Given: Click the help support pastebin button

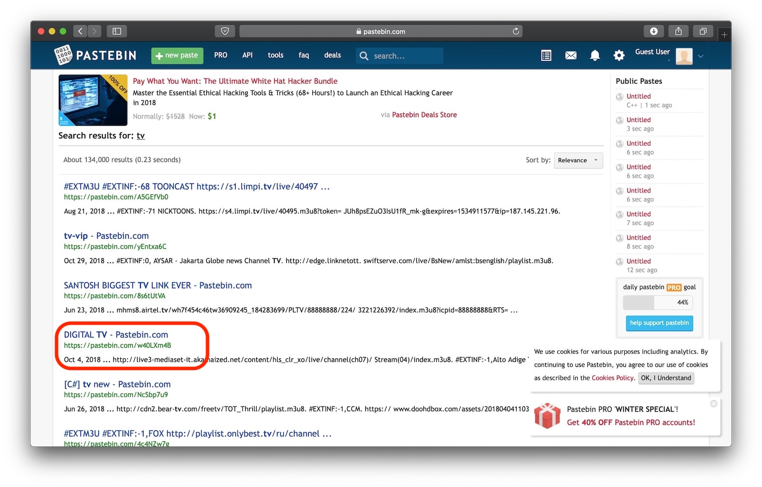Looking at the screenshot, I should tap(659, 323).
